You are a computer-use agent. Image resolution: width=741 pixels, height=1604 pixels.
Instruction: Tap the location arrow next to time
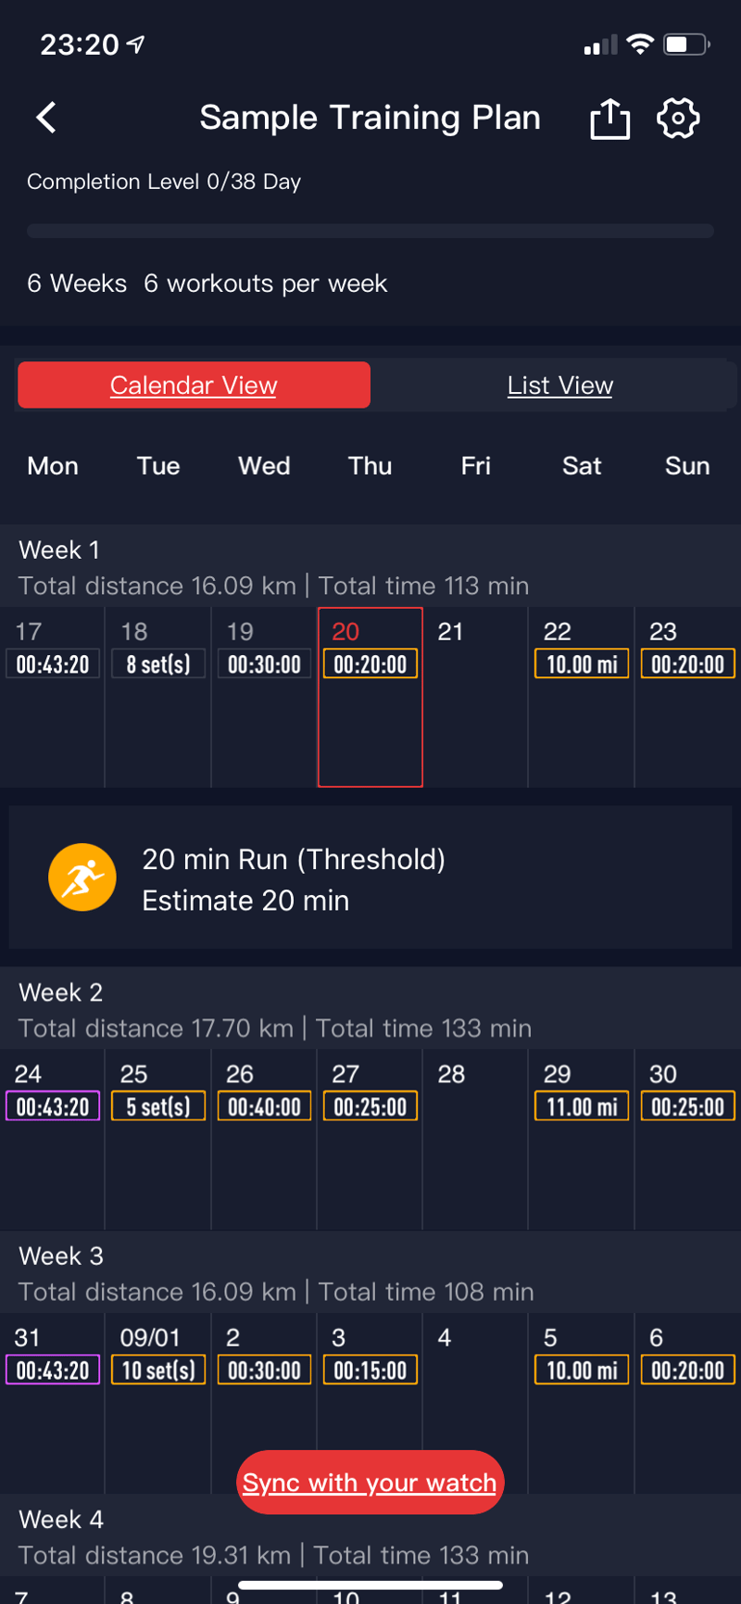136,44
